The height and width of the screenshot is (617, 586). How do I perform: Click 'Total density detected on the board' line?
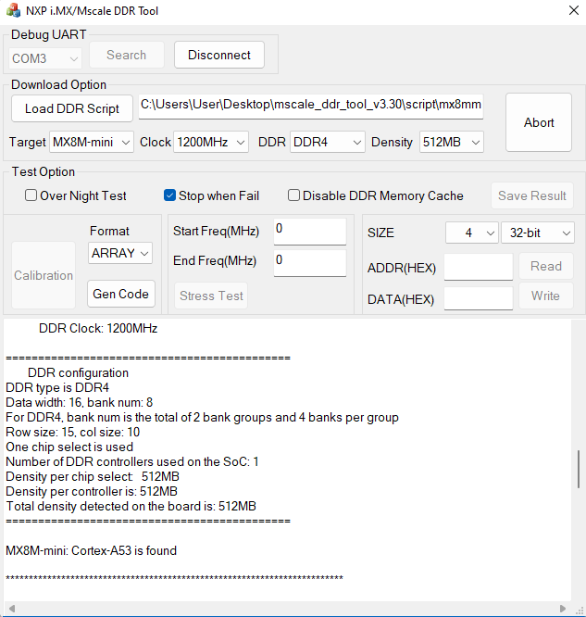click(x=131, y=506)
